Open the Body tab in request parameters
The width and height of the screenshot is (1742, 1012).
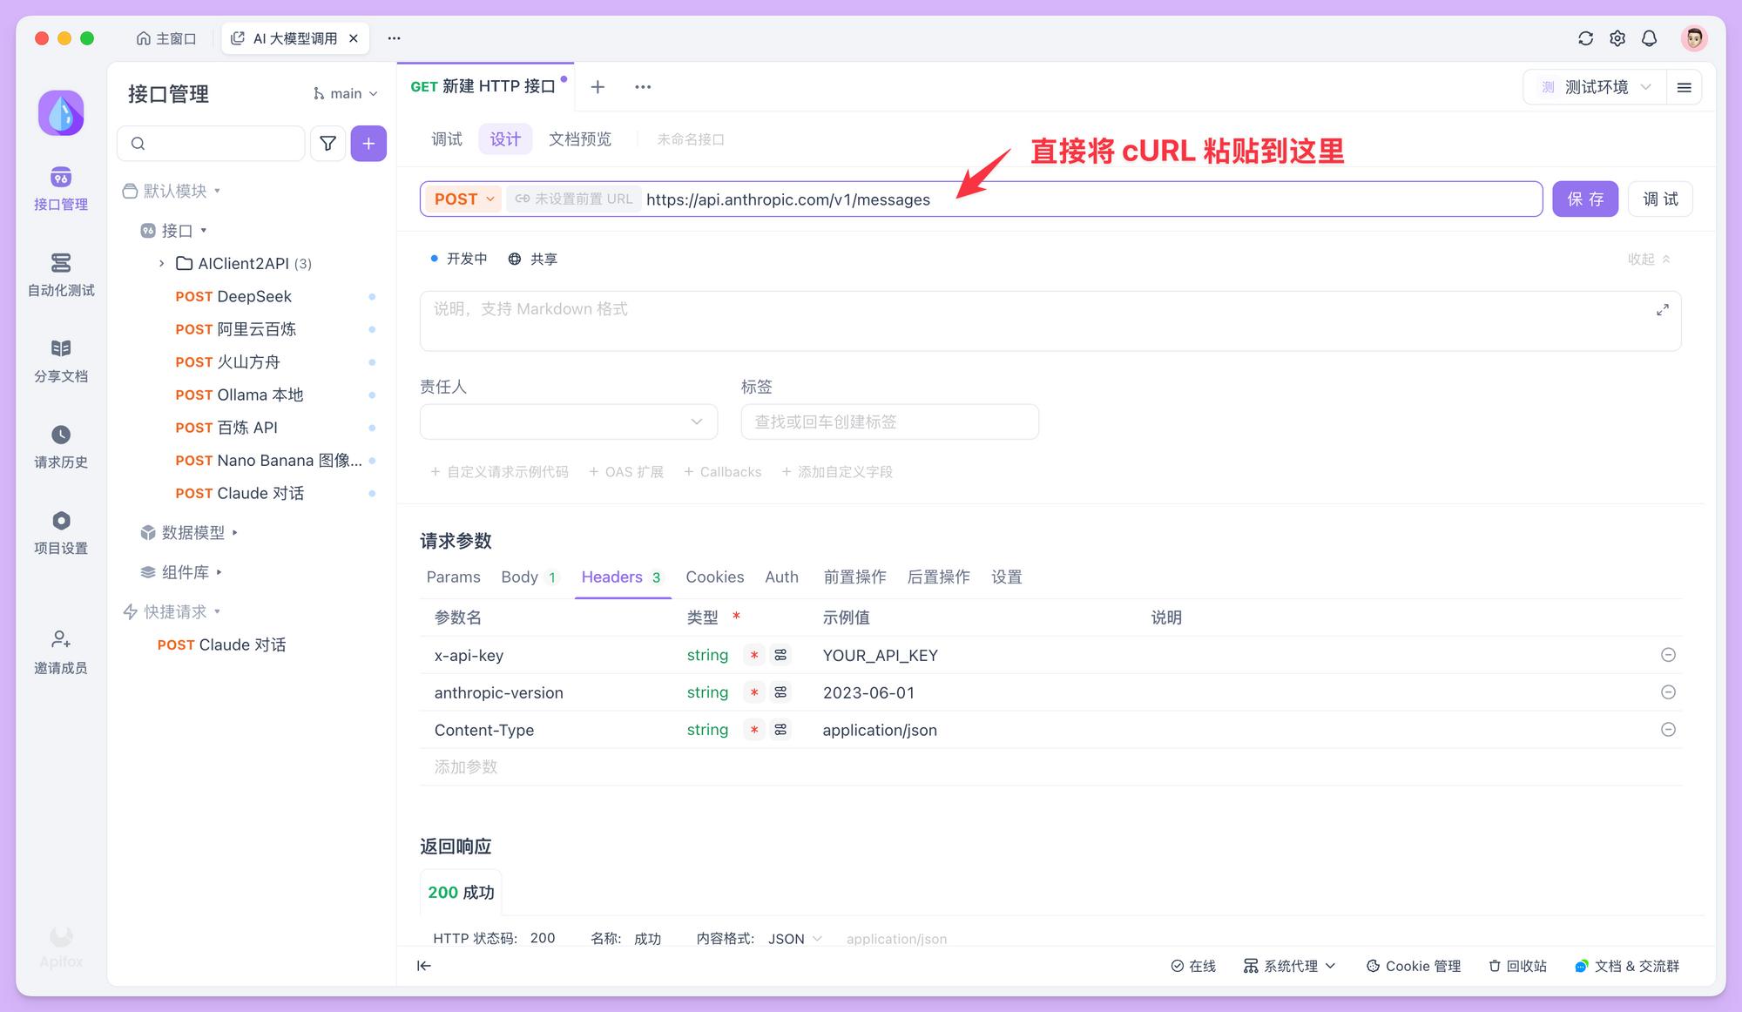coord(521,577)
